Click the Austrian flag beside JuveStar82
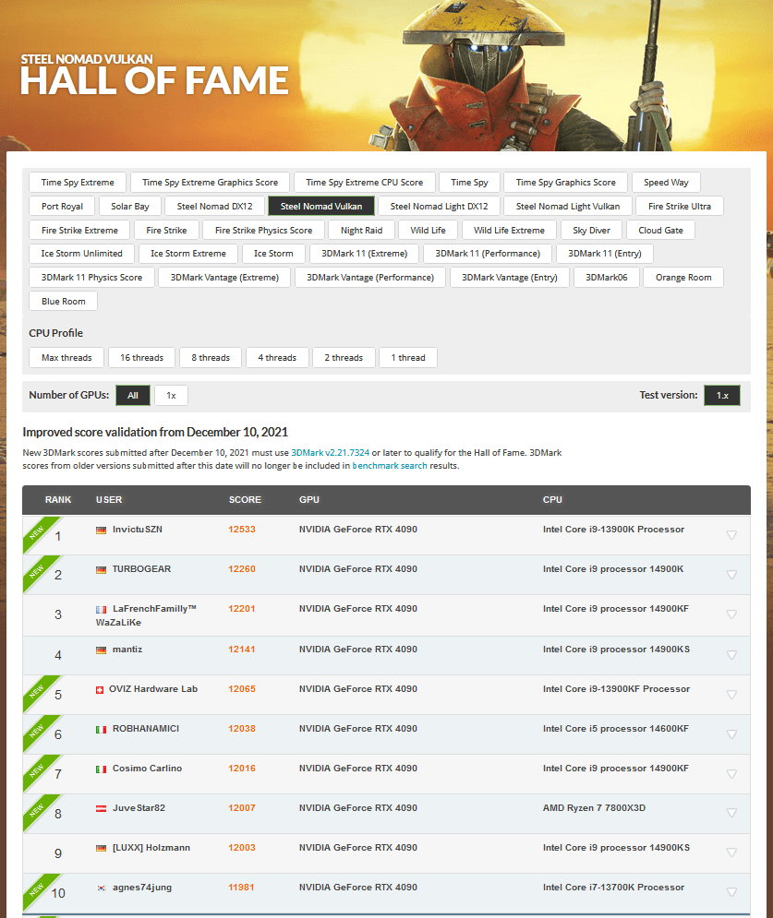This screenshot has width=773, height=918. coord(102,808)
